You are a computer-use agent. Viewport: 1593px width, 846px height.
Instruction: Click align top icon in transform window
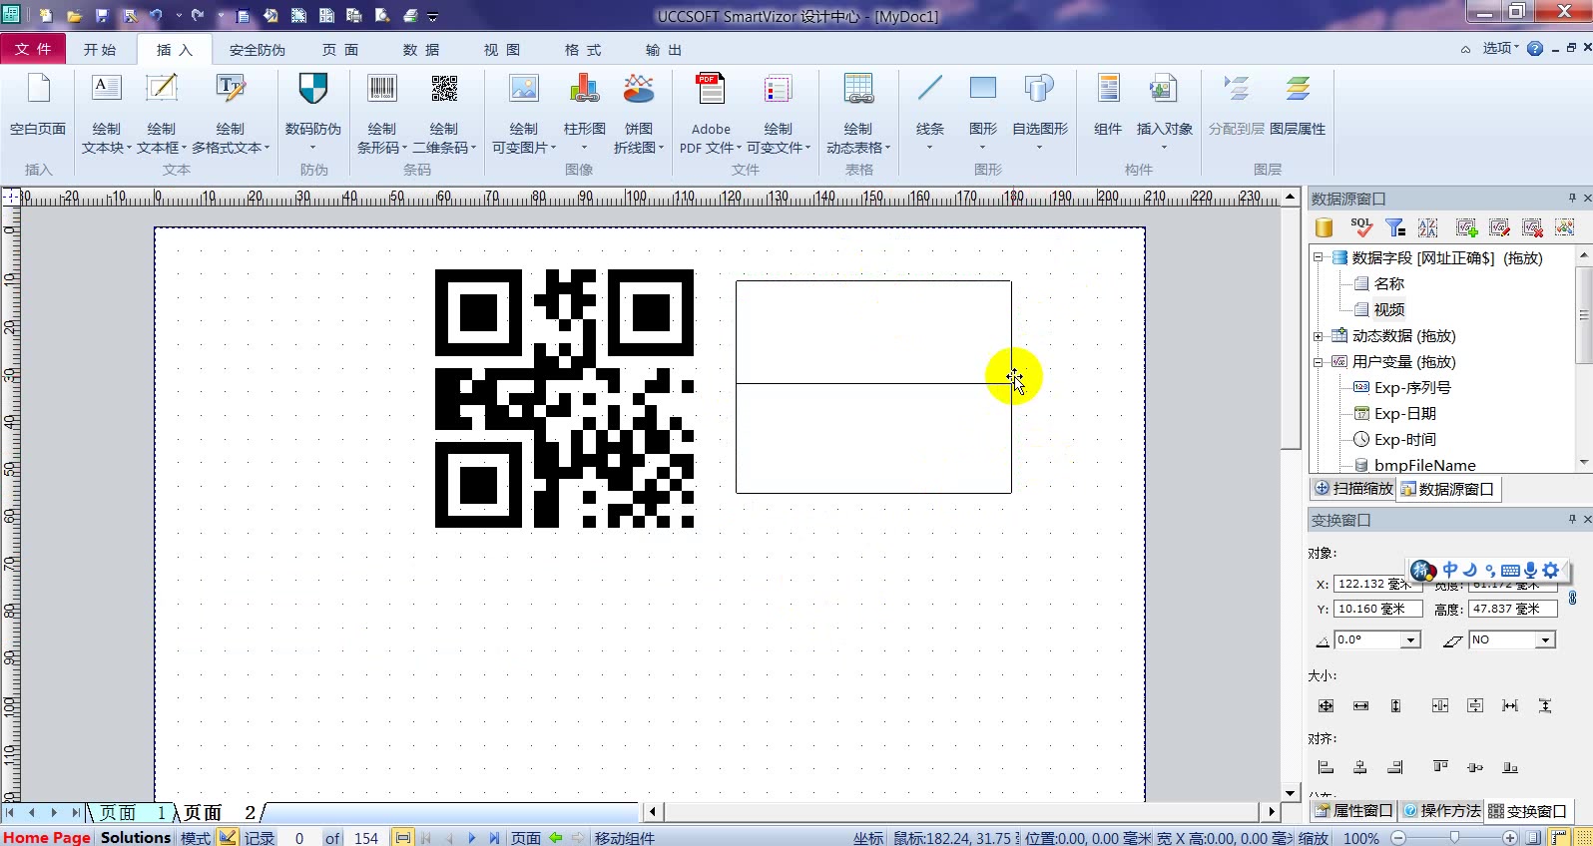tap(1440, 767)
